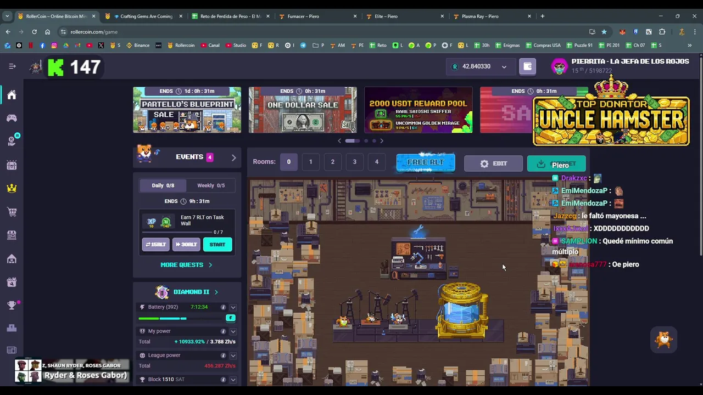Open the MORE QUESTS link

pyautogui.click(x=186, y=265)
